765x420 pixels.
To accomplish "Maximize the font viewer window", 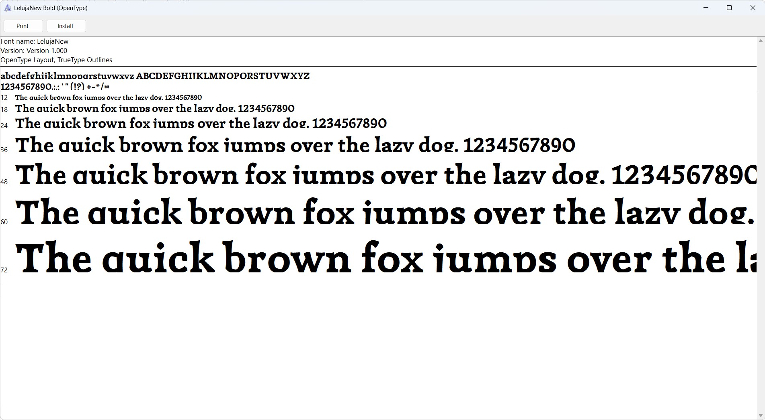I will 729,8.
